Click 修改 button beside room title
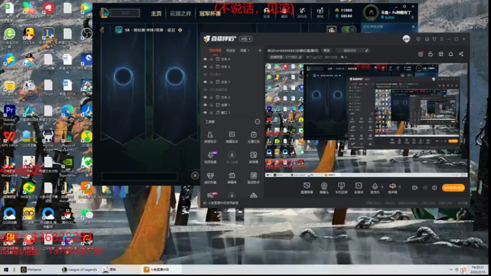This screenshot has height=276, width=491. point(327,50)
